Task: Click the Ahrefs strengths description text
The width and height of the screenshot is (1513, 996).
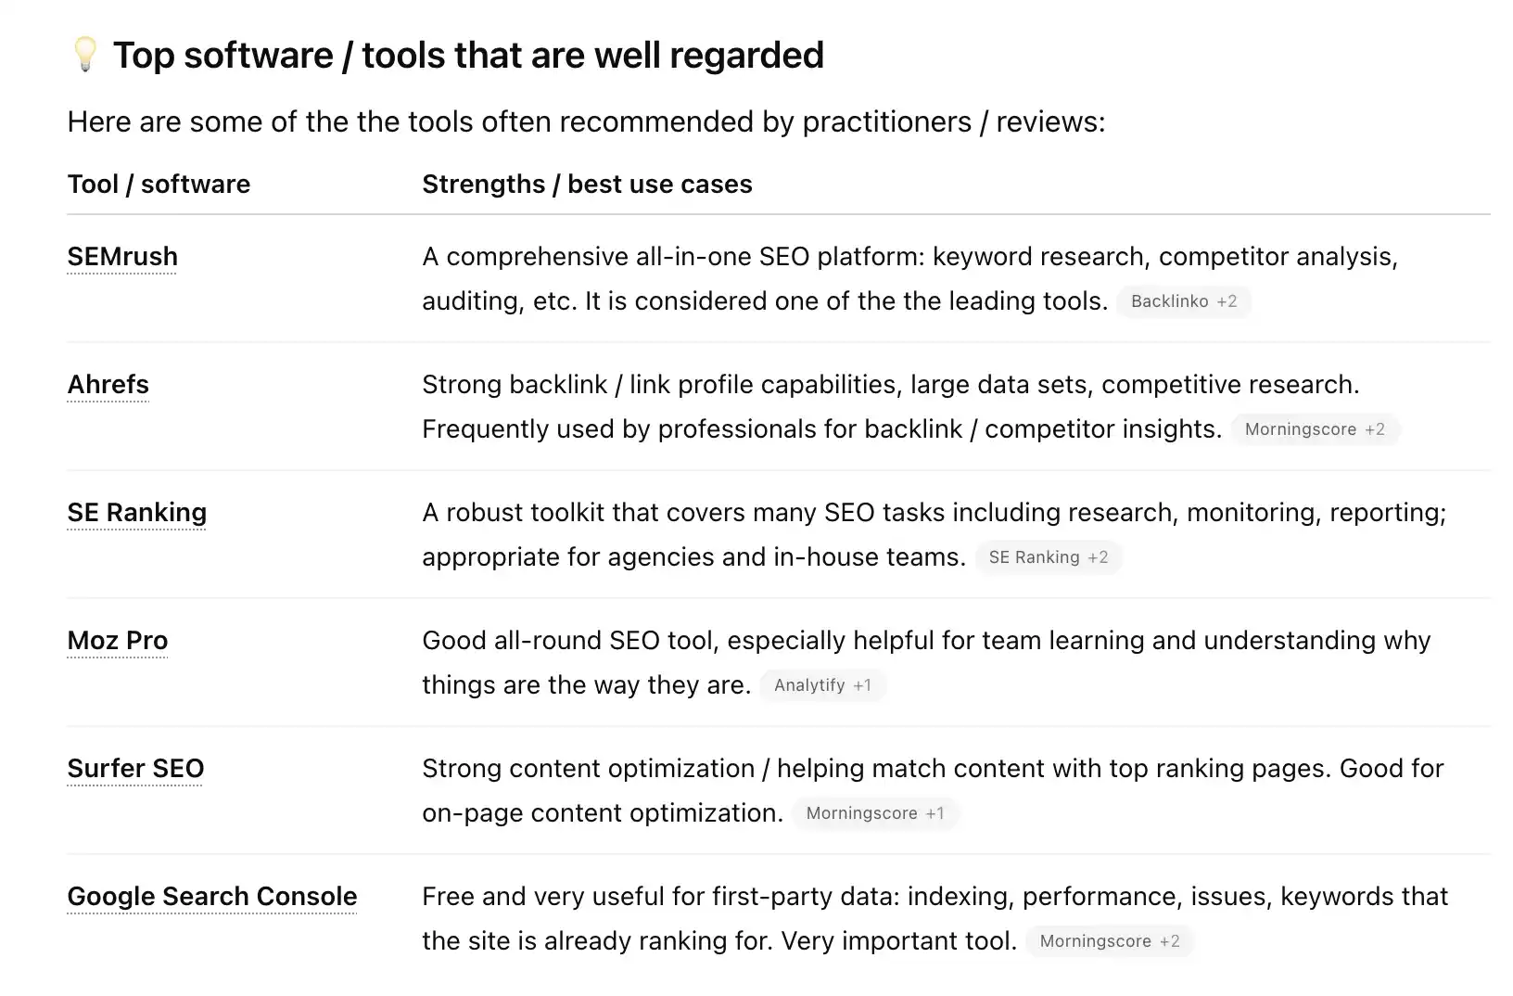Action: (890, 385)
